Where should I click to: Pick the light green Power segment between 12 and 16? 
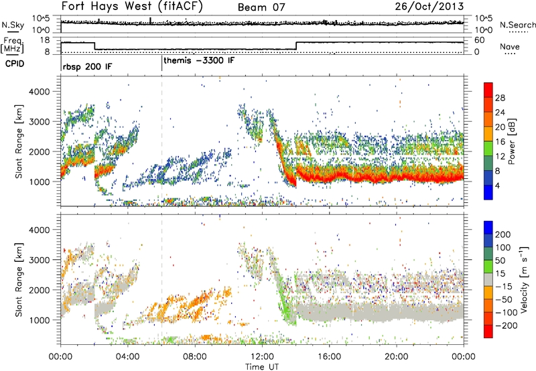(x=488, y=148)
